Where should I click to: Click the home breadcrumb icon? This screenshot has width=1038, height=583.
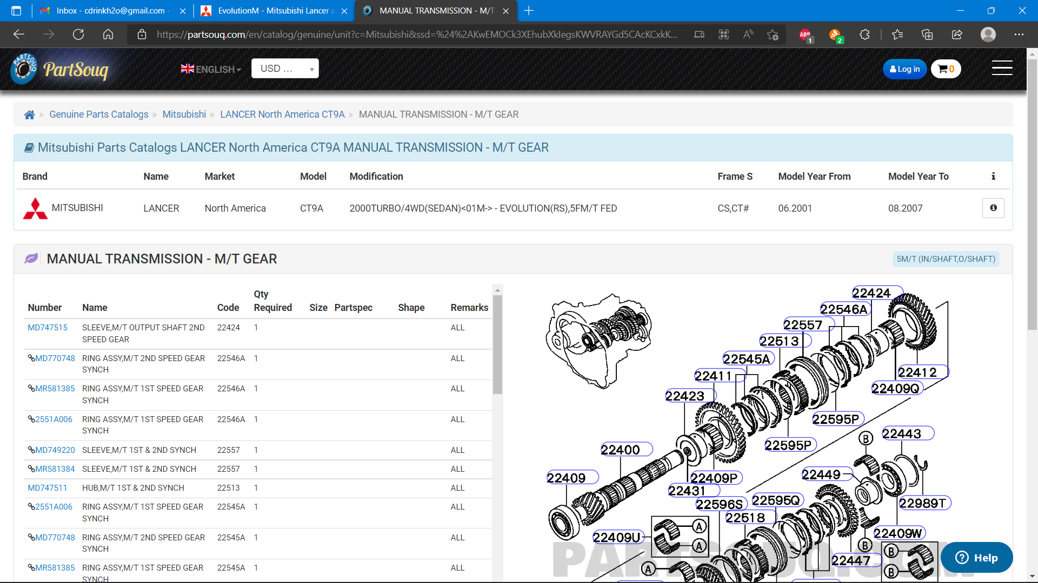(30, 114)
